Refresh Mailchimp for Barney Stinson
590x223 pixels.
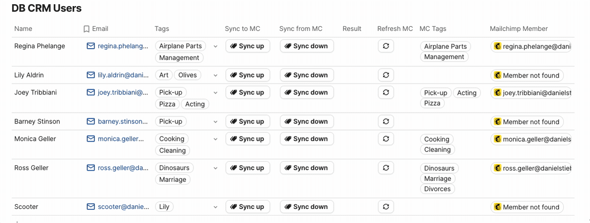point(386,121)
